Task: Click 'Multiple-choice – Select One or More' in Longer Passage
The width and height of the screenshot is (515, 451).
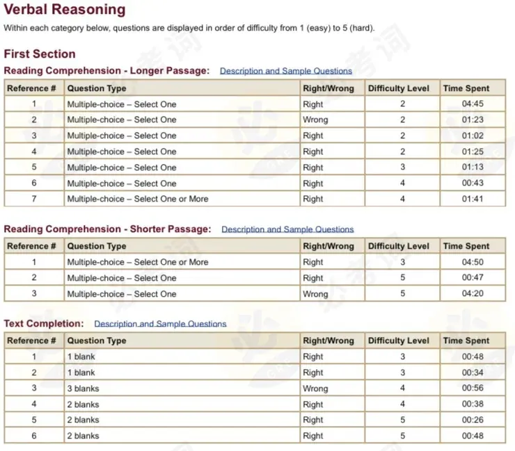Action: click(137, 199)
